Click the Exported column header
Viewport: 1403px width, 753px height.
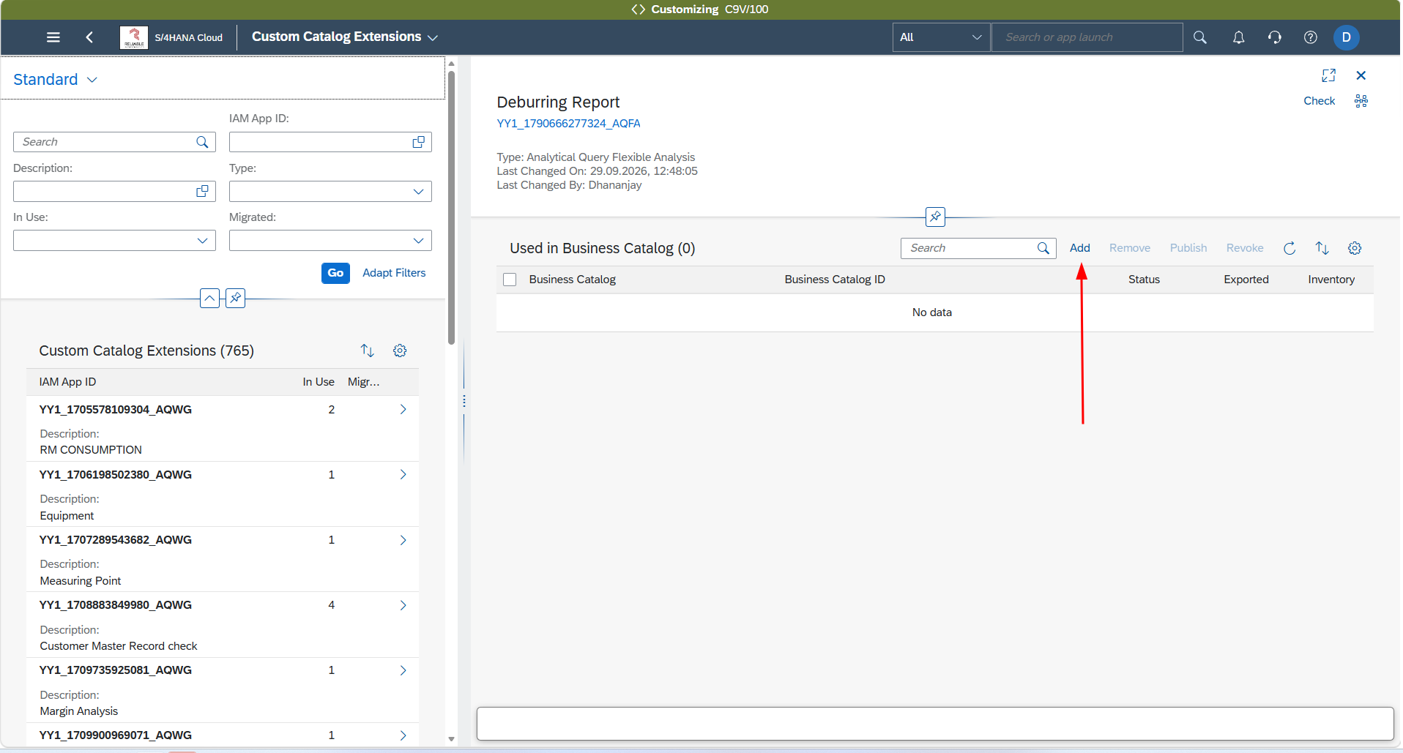click(1246, 280)
